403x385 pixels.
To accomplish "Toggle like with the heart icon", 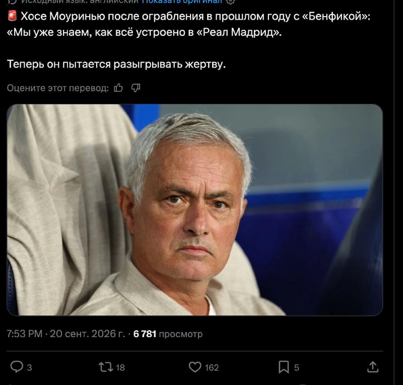I will coord(195,367).
